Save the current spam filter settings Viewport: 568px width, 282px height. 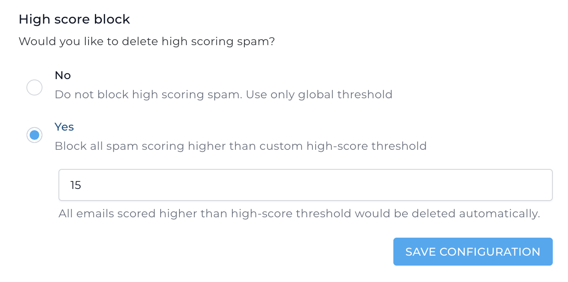click(473, 252)
